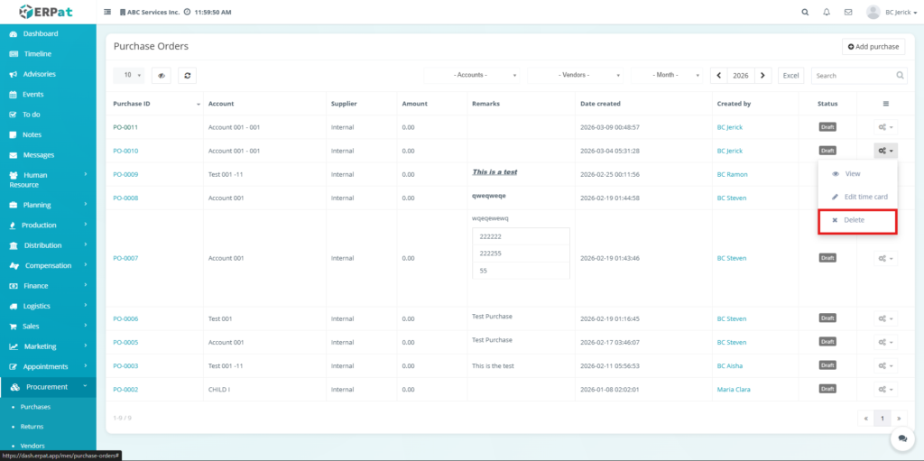Click the sidebar menu toggle icon beside ABC Services

[108, 13]
